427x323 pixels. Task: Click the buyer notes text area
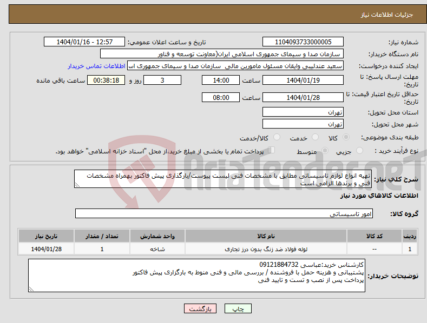click(x=196, y=275)
